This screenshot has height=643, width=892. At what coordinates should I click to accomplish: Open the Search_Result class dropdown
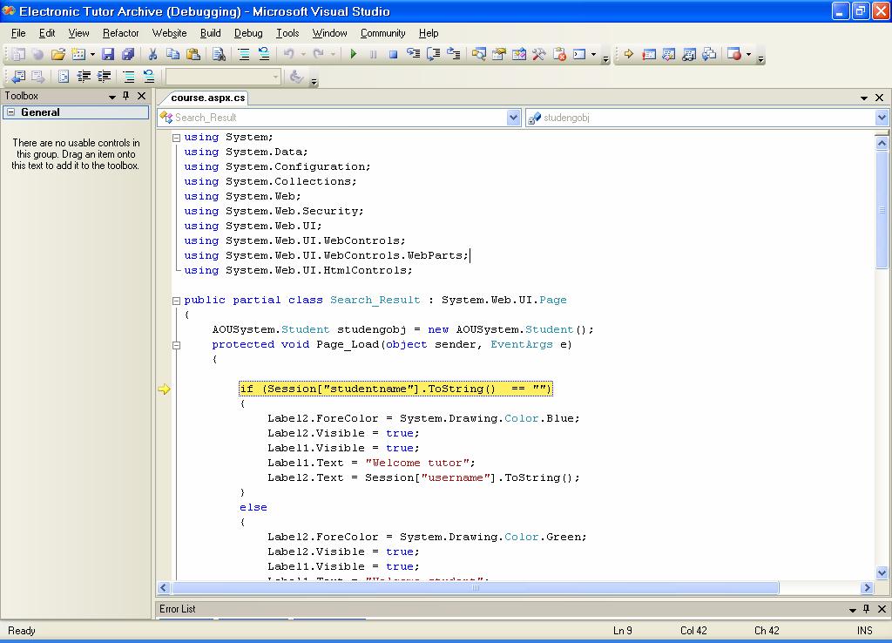pyautogui.click(x=513, y=118)
